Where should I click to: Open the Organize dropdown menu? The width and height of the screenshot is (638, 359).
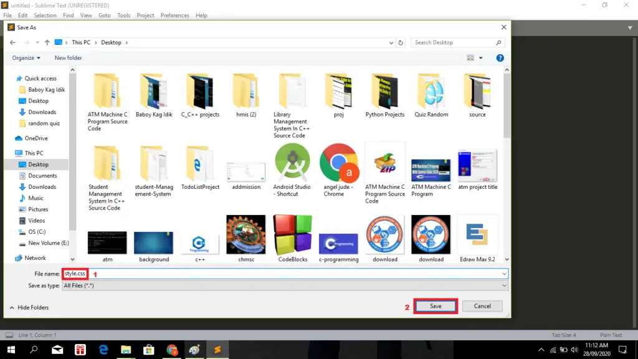[x=26, y=58]
